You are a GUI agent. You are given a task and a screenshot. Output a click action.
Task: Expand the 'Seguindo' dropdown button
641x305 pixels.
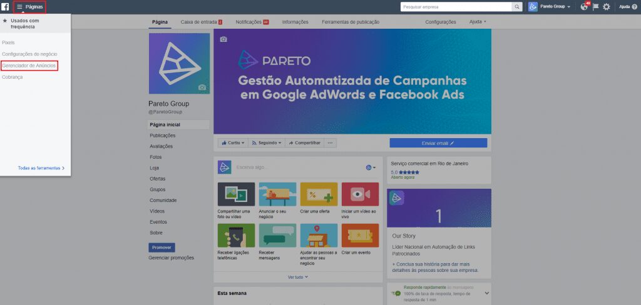(x=267, y=142)
